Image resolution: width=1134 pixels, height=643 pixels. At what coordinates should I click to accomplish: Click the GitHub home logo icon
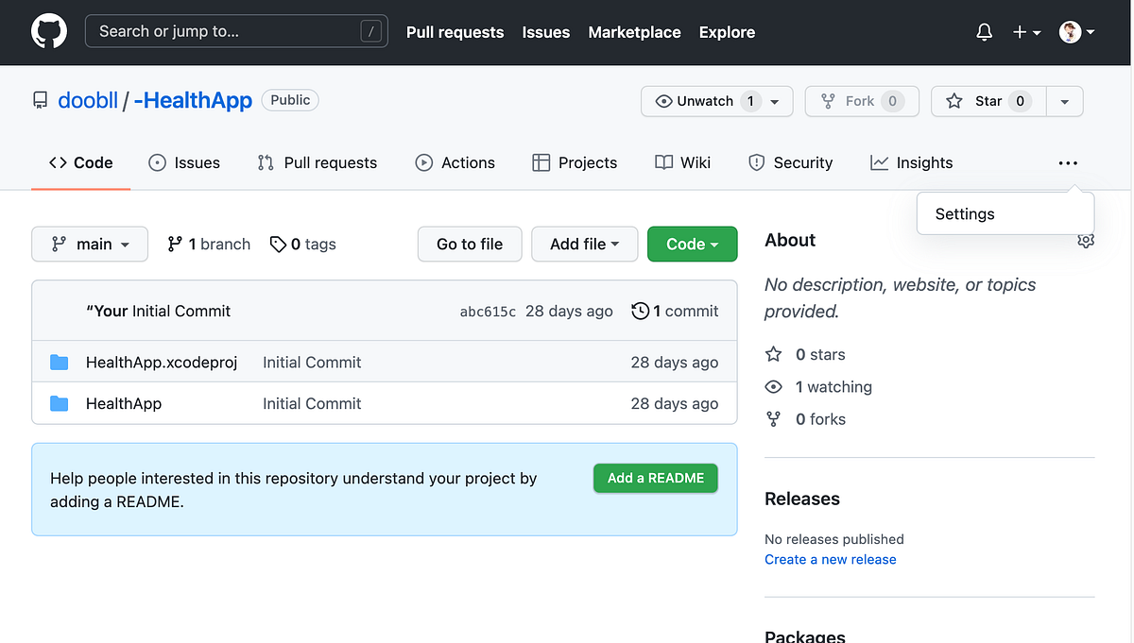click(47, 30)
